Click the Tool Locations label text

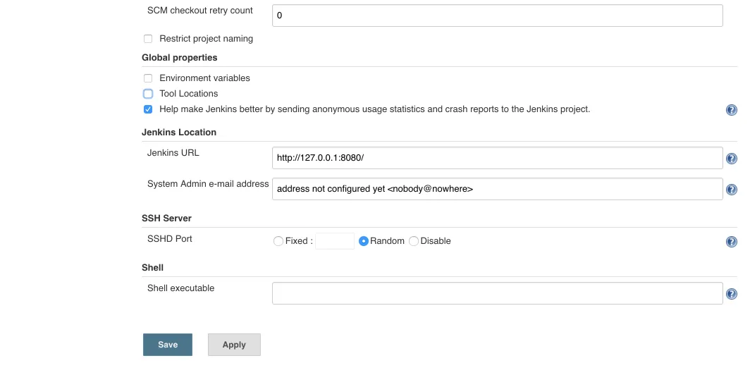coord(188,94)
